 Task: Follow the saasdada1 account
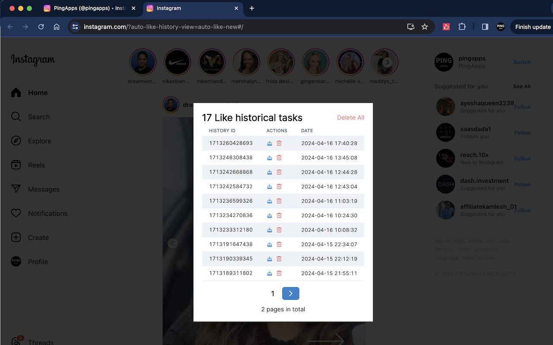[522, 132]
